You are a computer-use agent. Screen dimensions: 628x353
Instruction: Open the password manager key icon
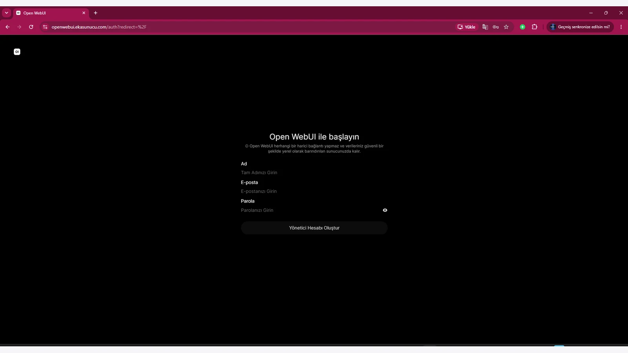(x=496, y=27)
